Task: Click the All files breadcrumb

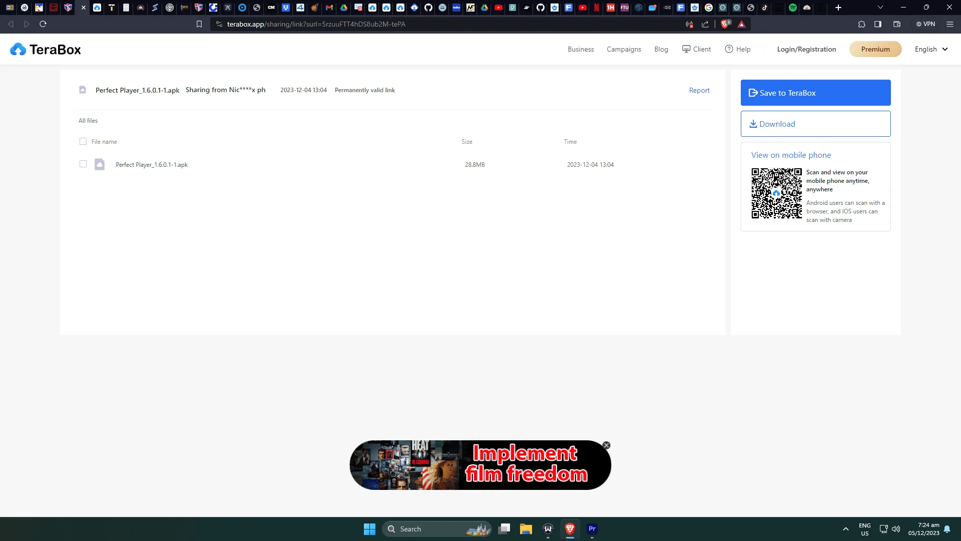Action: 88,121
